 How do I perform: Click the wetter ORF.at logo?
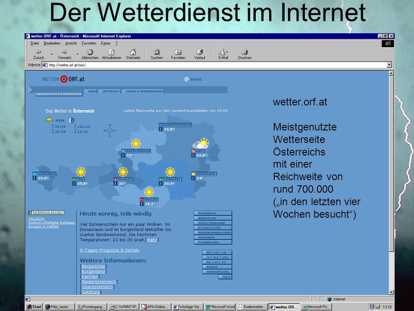63,79
